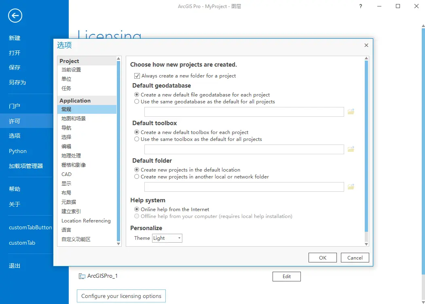Click Configure your licensing options button
Screen dimensions: 425x304
click(121, 296)
